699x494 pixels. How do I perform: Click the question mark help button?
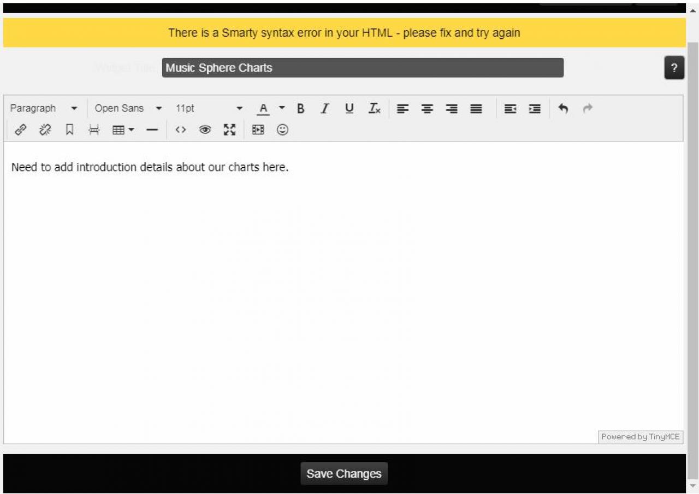(x=674, y=68)
